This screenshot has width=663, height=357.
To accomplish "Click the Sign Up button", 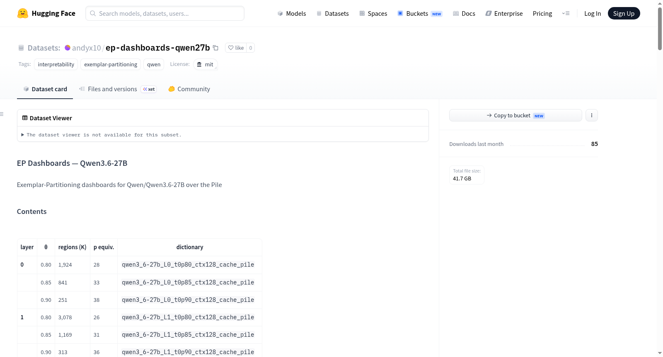I will coord(624,13).
